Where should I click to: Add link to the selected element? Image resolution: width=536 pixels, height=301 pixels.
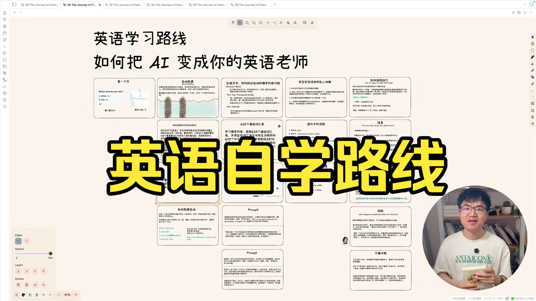35,285
